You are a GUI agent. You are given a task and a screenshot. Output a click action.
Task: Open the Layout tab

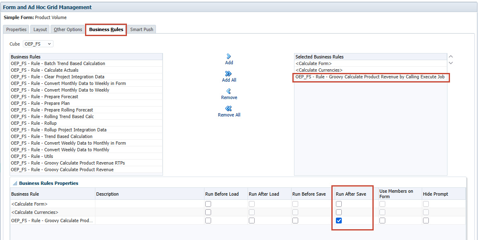pyautogui.click(x=39, y=29)
